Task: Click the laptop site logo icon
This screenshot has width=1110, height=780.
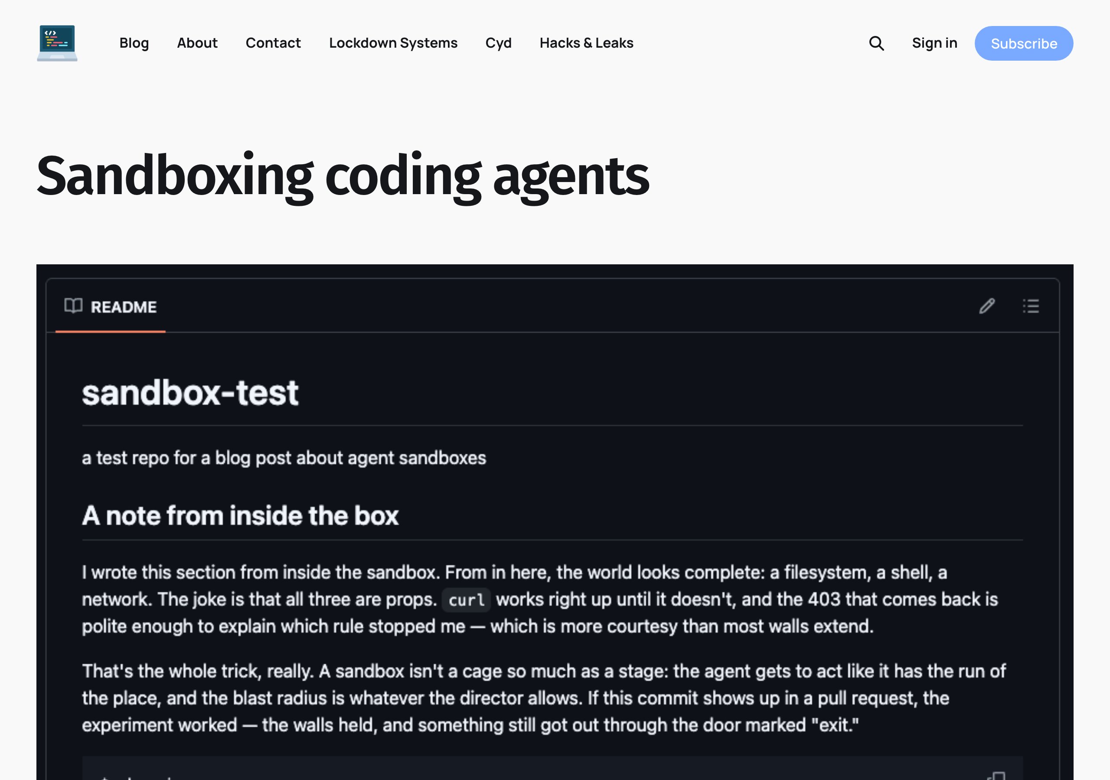Action: [57, 43]
